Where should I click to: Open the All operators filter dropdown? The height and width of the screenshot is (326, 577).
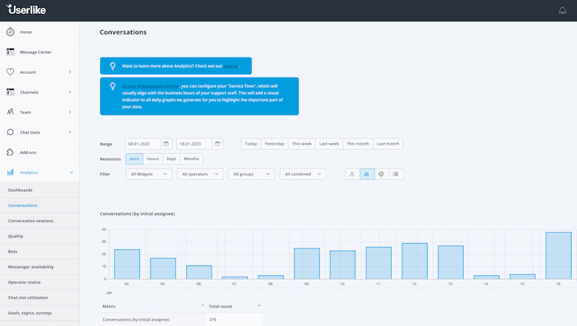[200, 175]
